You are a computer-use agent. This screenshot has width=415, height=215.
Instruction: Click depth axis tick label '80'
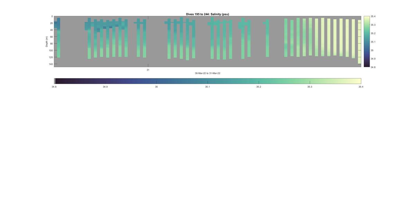(52, 44)
